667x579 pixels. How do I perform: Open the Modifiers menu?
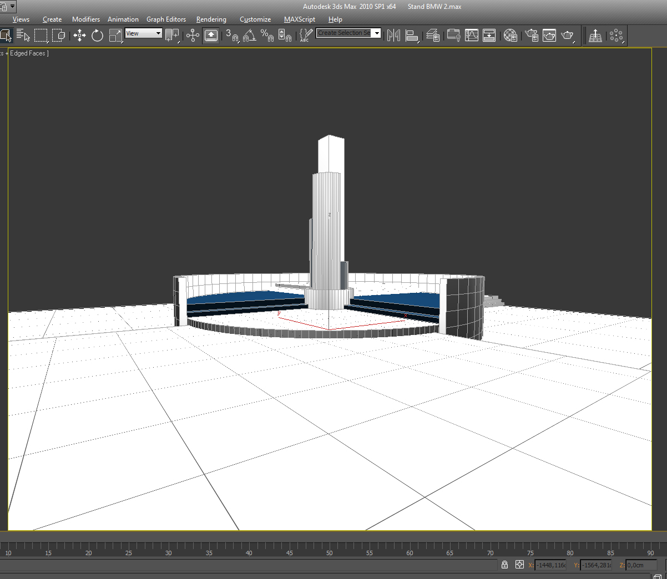click(86, 19)
